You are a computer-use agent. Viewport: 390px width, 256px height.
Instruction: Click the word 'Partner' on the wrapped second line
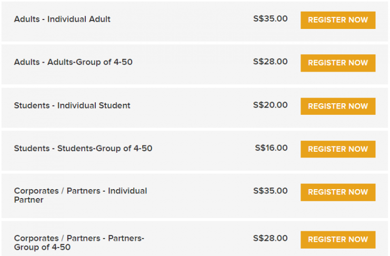29,200
